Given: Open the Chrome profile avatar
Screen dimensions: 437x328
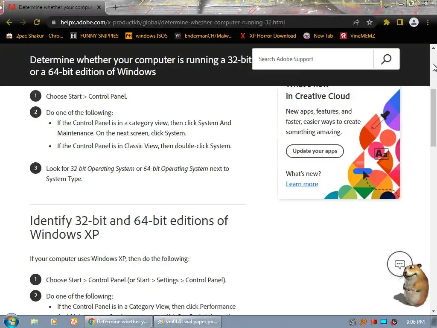Looking at the screenshot, I should 414,22.
